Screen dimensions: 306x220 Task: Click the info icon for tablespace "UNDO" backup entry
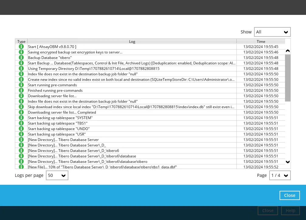click(x=21, y=129)
